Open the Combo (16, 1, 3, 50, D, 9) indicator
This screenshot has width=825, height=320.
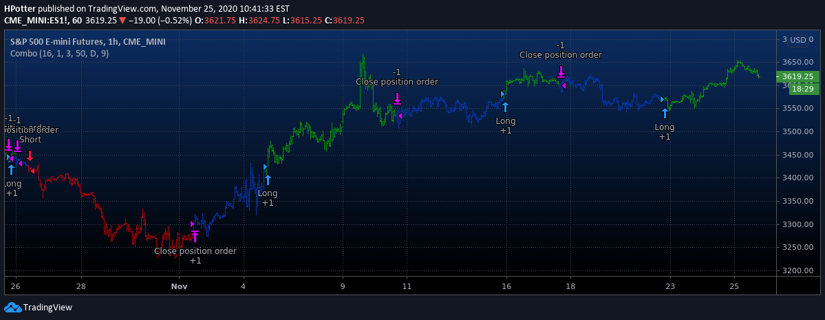(59, 53)
